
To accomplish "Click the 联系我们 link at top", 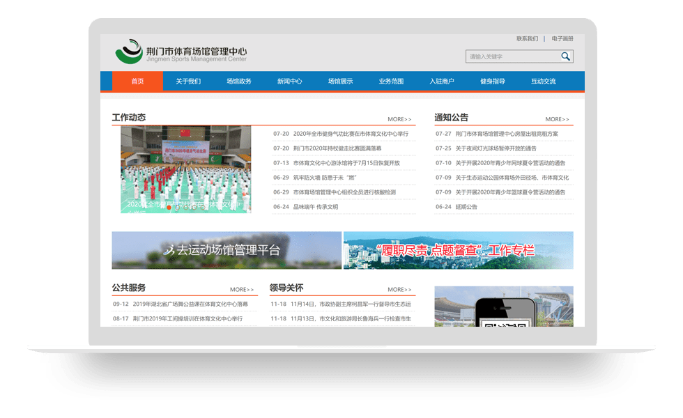I will coord(527,39).
